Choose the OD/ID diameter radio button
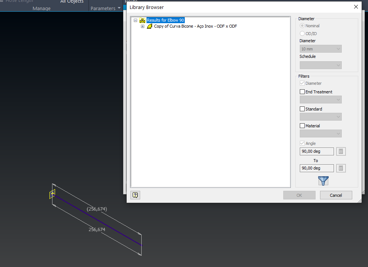 coord(302,34)
